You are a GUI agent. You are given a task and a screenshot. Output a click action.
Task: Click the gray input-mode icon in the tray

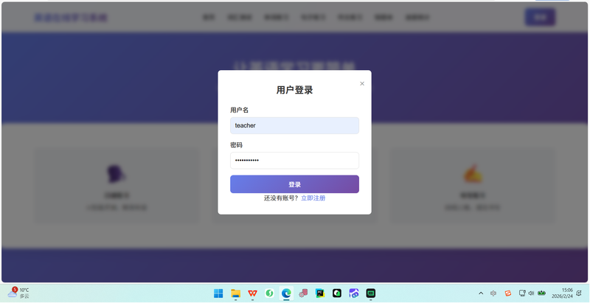click(x=493, y=293)
